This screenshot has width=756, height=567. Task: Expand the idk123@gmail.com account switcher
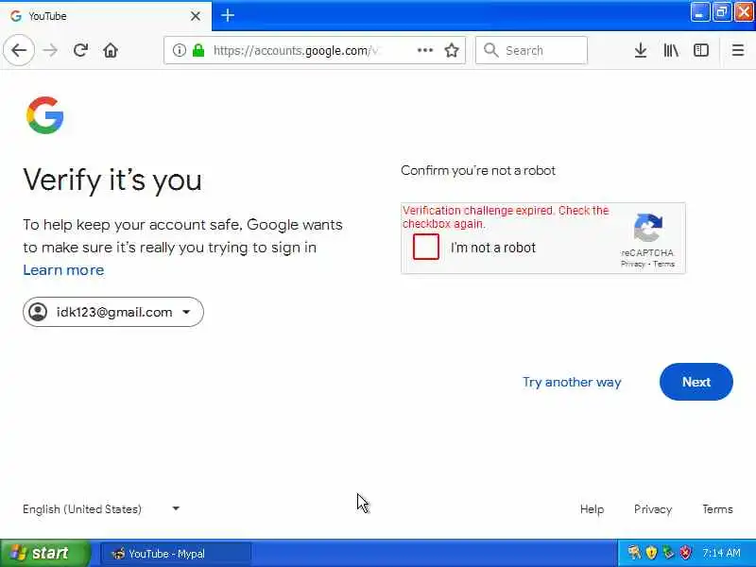click(x=113, y=312)
